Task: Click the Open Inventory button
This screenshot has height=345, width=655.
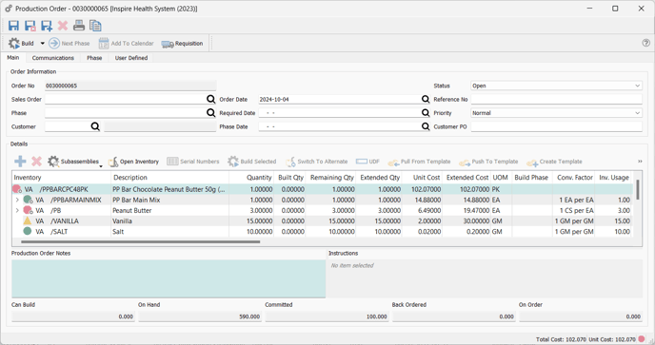Action: point(133,162)
